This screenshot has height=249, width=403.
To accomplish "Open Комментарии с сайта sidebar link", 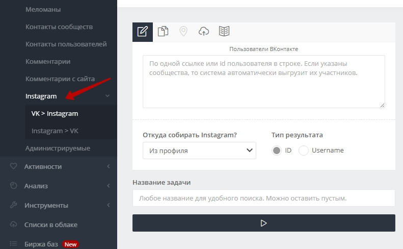I will [60, 79].
